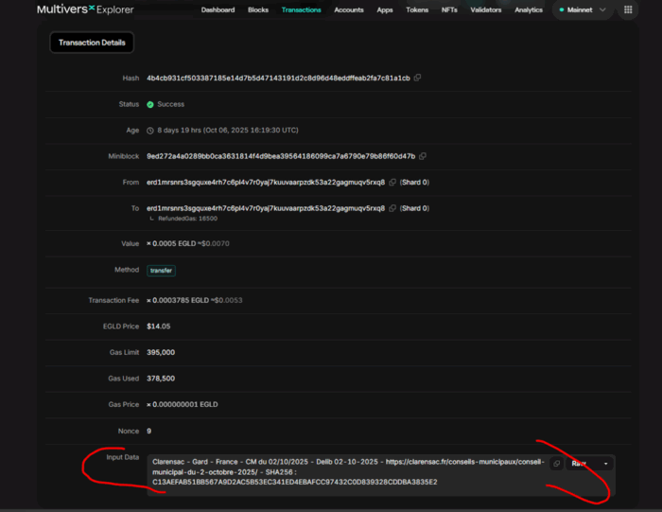Expand the Raw data format dropdown

(x=590, y=464)
